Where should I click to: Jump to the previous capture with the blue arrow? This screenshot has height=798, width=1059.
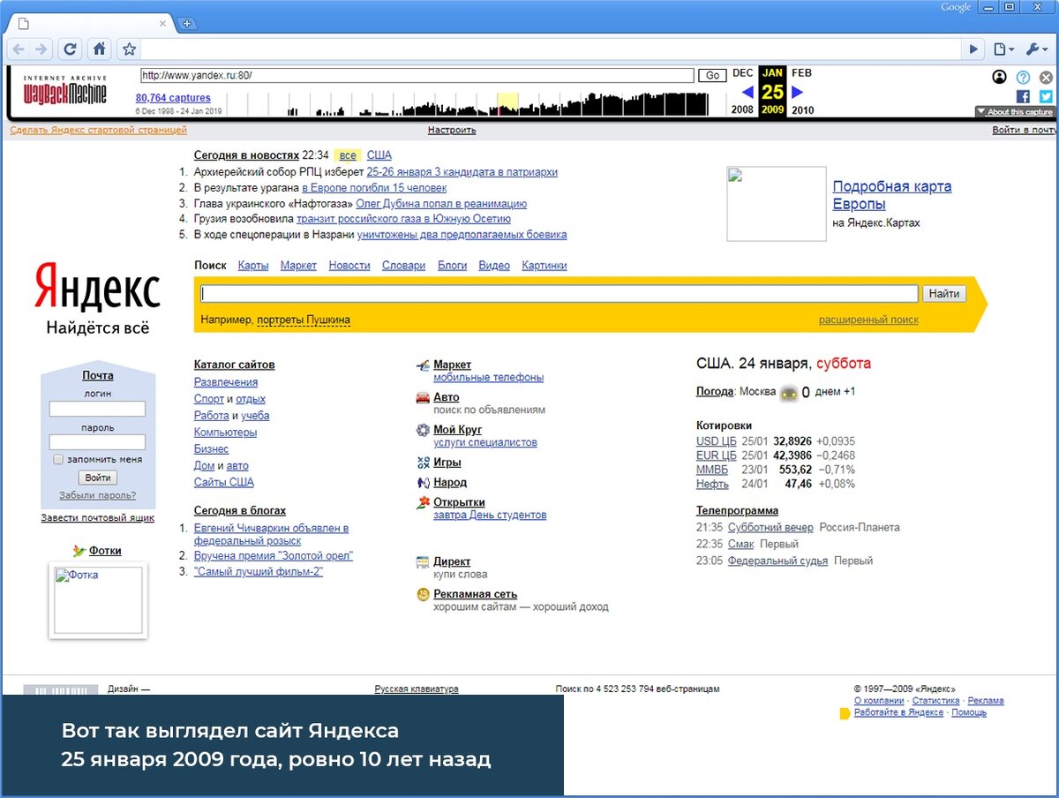click(x=747, y=92)
